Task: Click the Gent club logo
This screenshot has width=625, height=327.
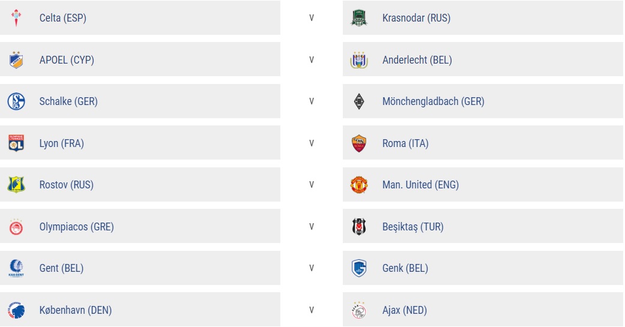Action: [x=16, y=268]
